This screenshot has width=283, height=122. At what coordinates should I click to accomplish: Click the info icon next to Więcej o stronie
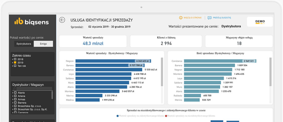(181, 18)
